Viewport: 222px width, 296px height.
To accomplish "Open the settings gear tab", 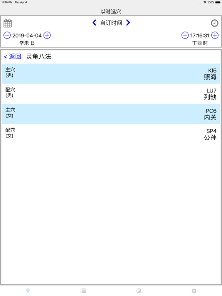I will 194,291.
